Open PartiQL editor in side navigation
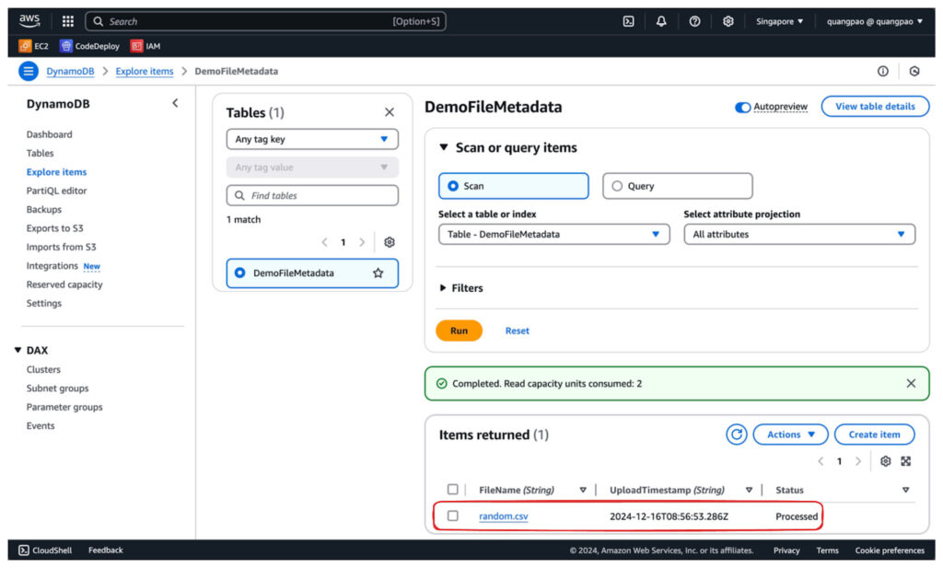This screenshot has width=943, height=568. (x=56, y=191)
